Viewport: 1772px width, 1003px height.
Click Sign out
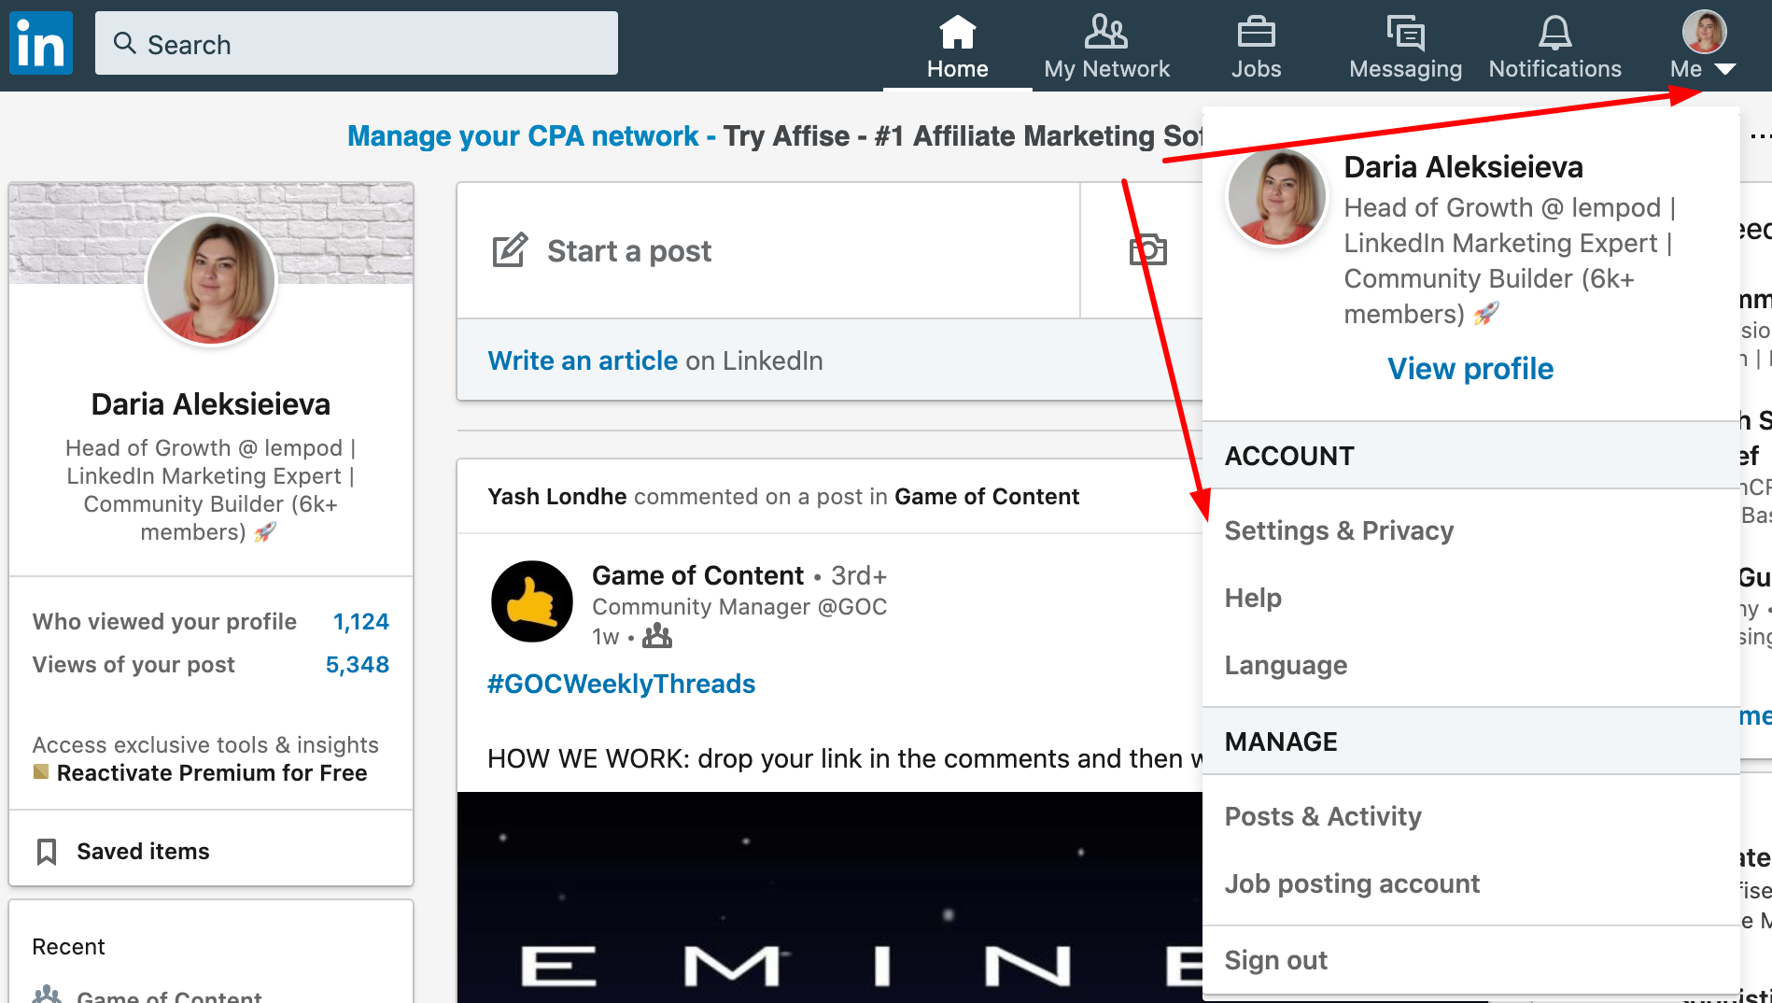(1275, 960)
